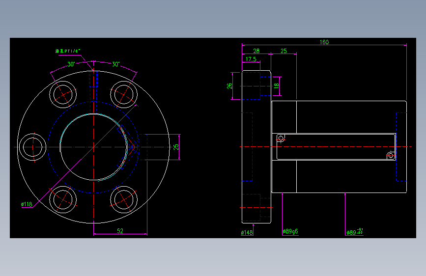
Task: Select the 52 horizontal dimension text
Action: (x=120, y=231)
